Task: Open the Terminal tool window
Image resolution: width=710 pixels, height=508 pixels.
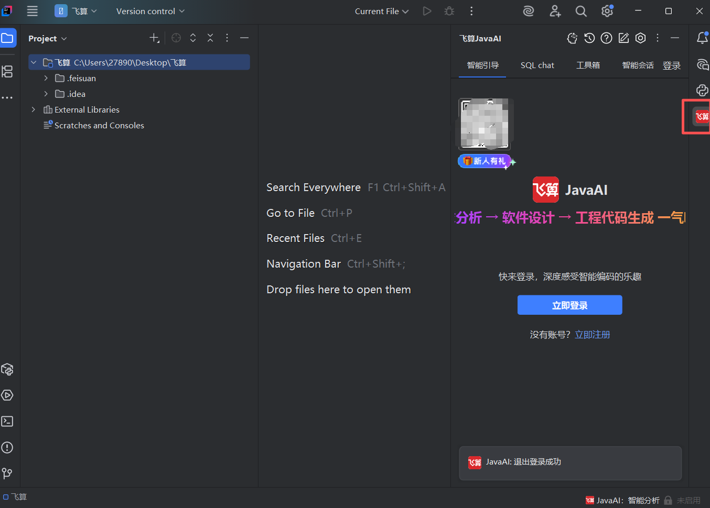Action: coord(7,421)
